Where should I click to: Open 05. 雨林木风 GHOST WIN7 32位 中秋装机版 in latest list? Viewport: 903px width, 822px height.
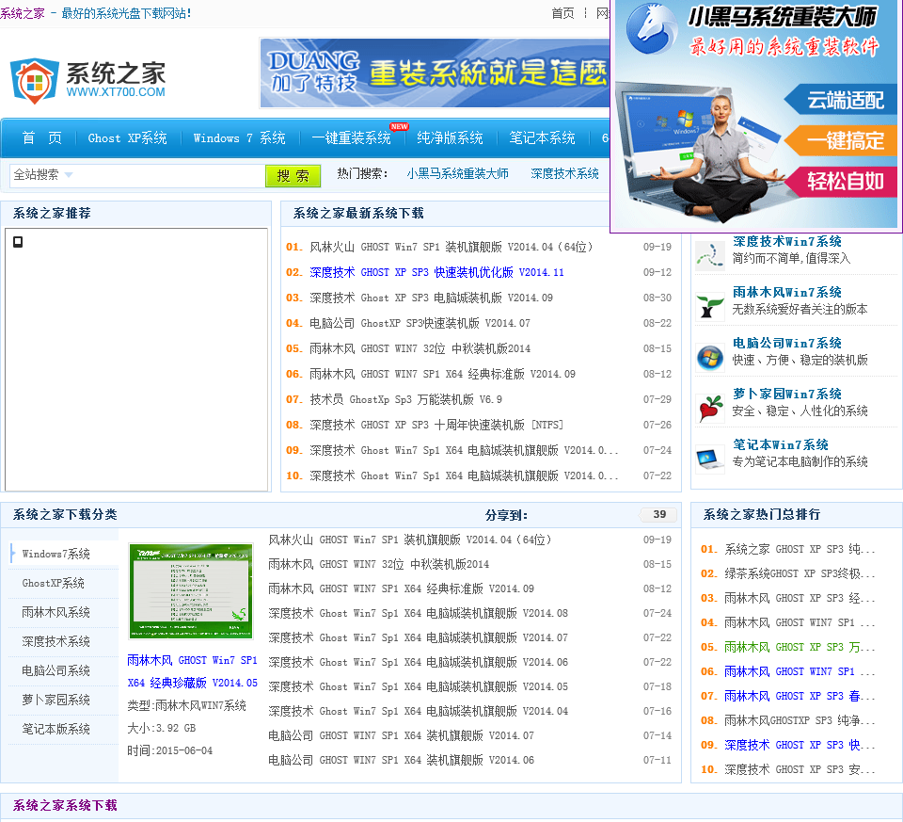coord(420,348)
